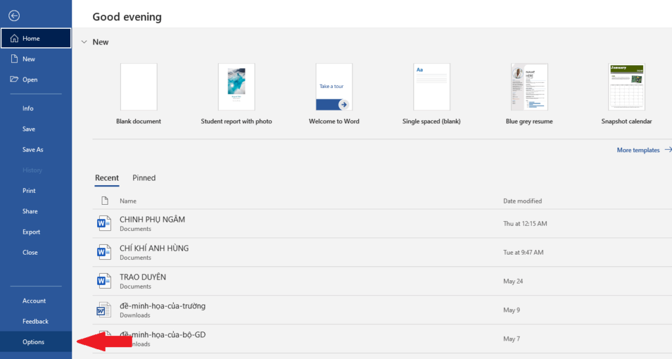This screenshot has height=359, width=672.
Task: Open the TRAO DUYÊN document
Action: [x=383, y=281]
